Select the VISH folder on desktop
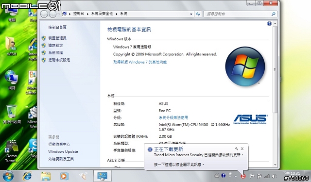This screenshot has width=311, height=182. [x=11, y=46]
